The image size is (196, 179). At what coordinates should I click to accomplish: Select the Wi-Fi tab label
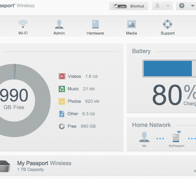click(x=23, y=33)
